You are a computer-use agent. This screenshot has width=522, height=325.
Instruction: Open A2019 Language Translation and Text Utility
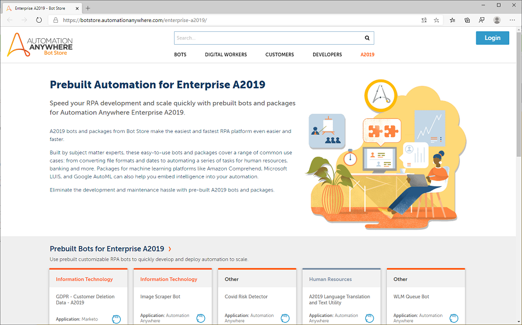point(339,299)
